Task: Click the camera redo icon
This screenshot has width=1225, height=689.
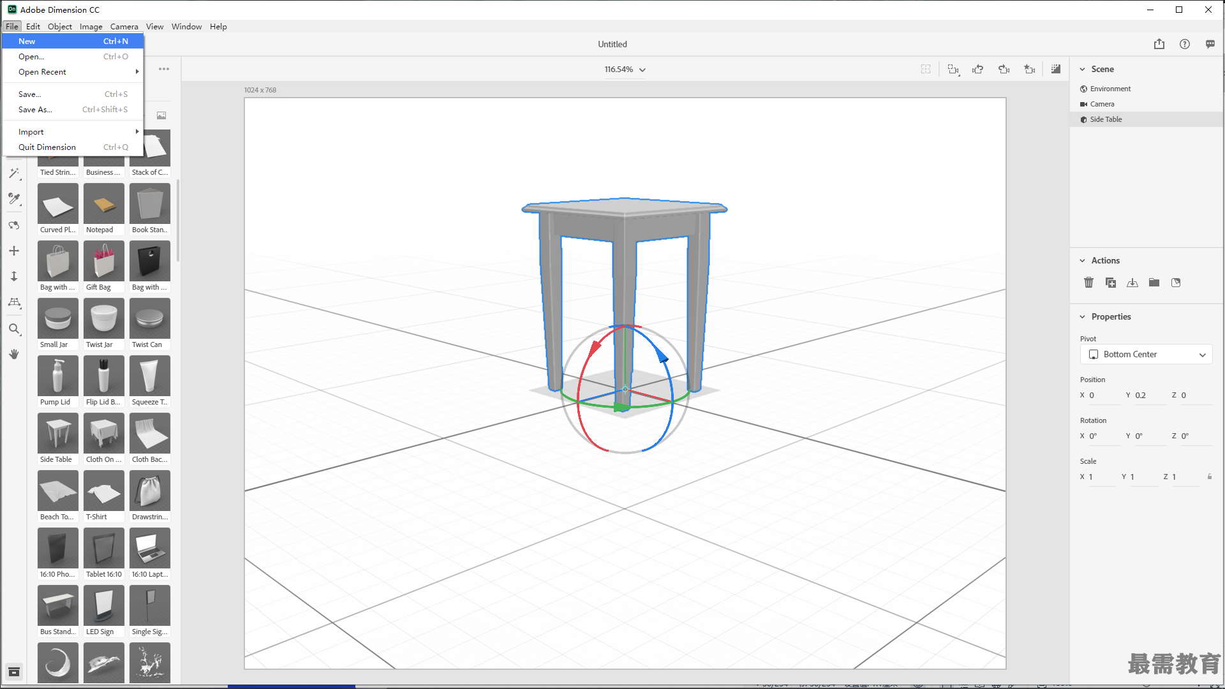Action: pos(1004,69)
